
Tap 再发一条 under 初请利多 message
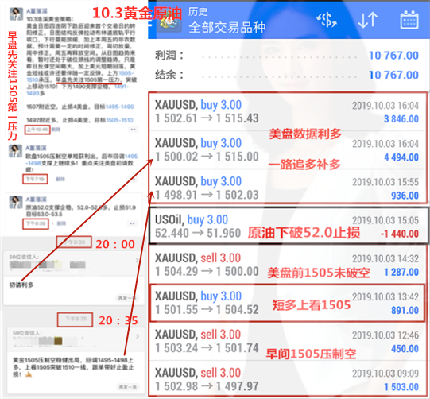point(128,298)
